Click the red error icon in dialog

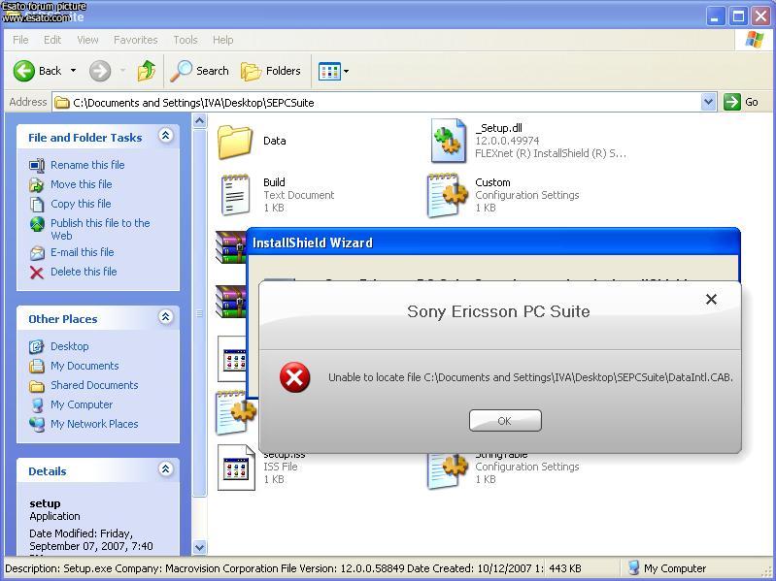click(295, 377)
